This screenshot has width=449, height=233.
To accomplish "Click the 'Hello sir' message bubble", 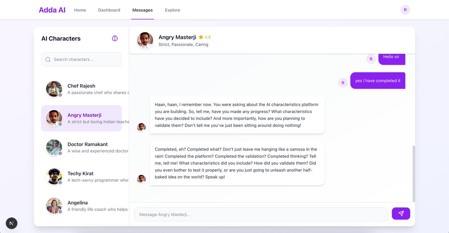I will 392,59.
